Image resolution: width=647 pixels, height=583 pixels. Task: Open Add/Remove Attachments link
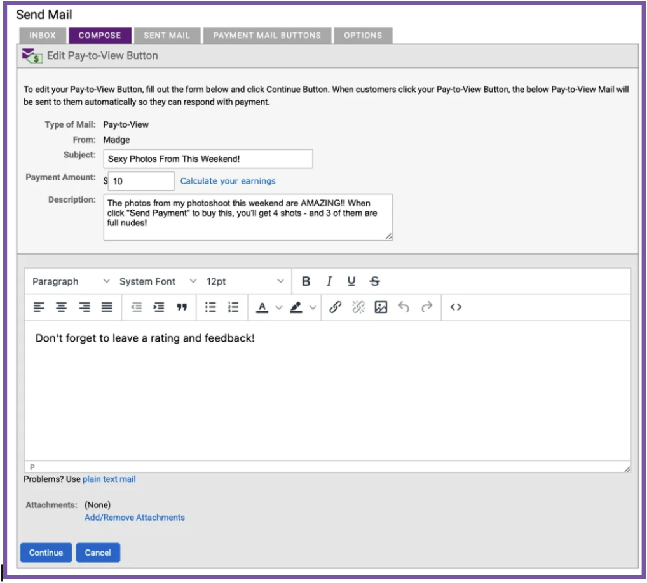coord(135,518)
